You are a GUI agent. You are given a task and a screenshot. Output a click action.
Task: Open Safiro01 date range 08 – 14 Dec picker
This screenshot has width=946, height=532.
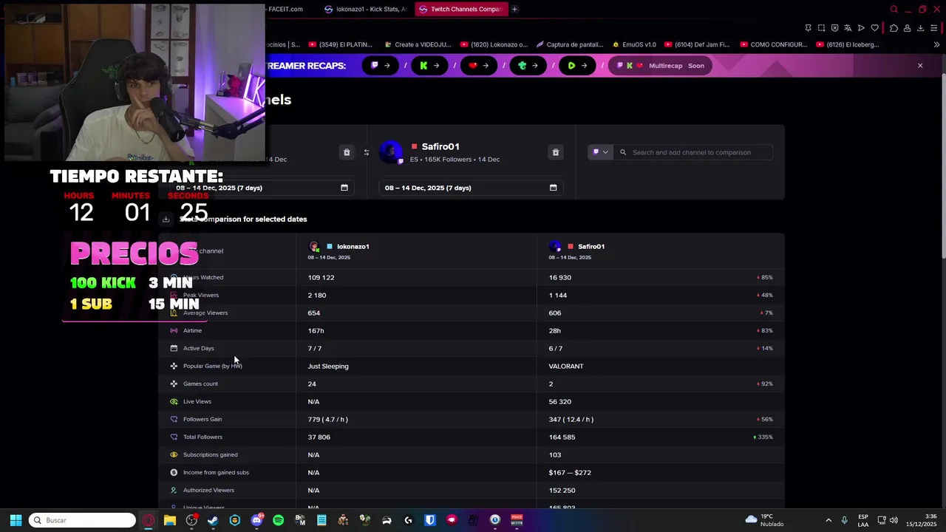[x=470, y=188]
